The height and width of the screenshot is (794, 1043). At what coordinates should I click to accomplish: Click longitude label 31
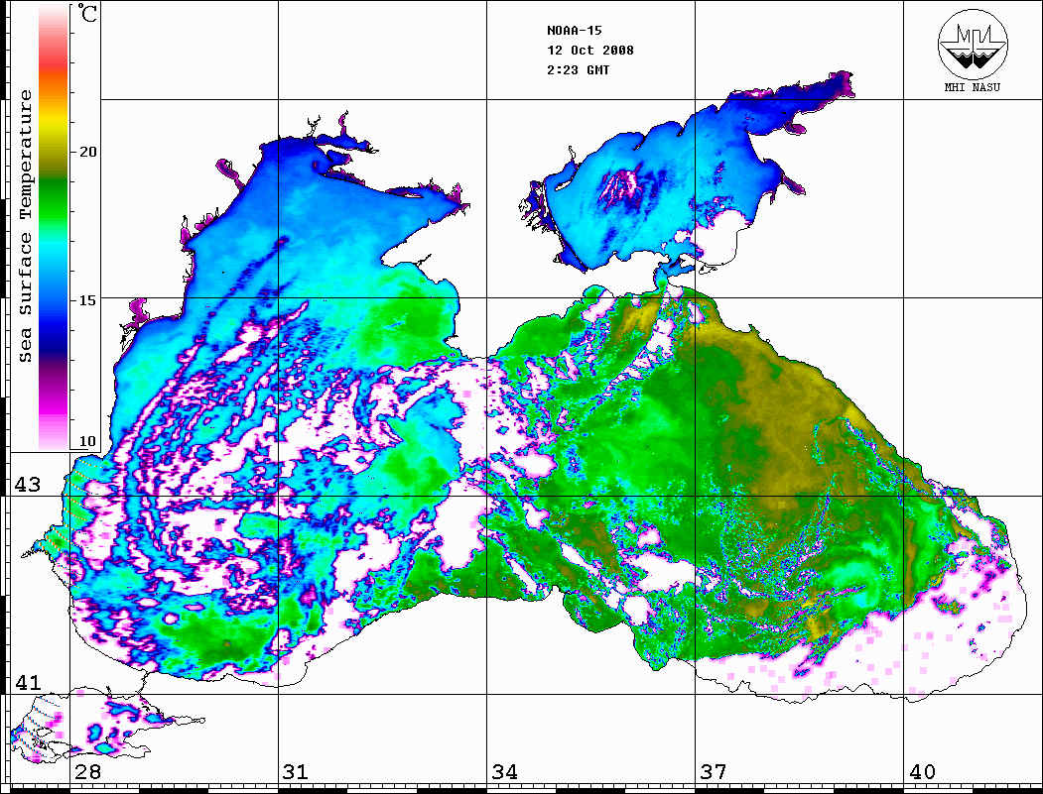(x=296, y=771)
